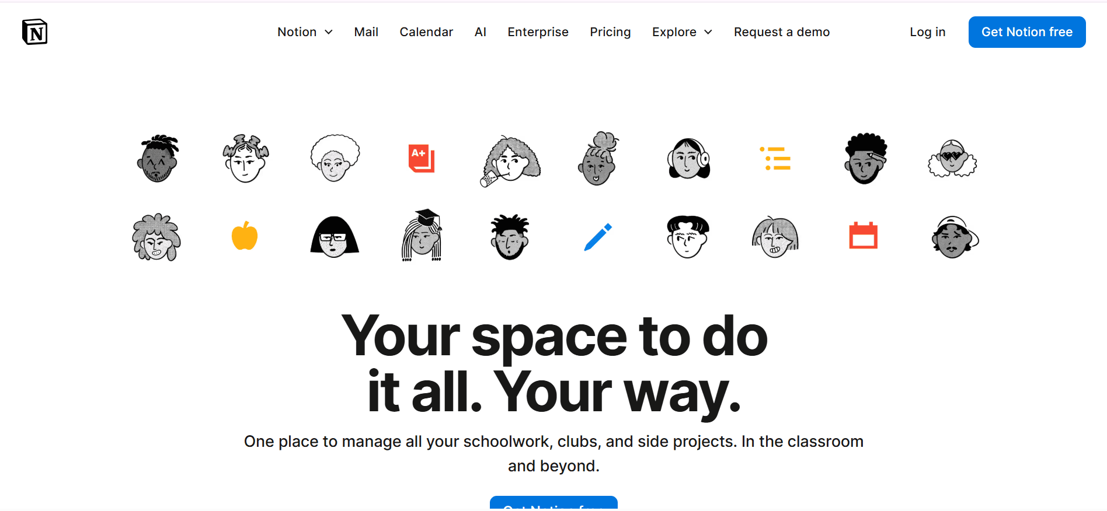Click the Notion logo in the header
The height and width of the screenshot is (511, 1107).
tap(35, 32)
